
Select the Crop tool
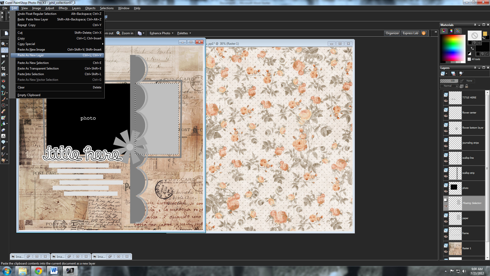3,68
